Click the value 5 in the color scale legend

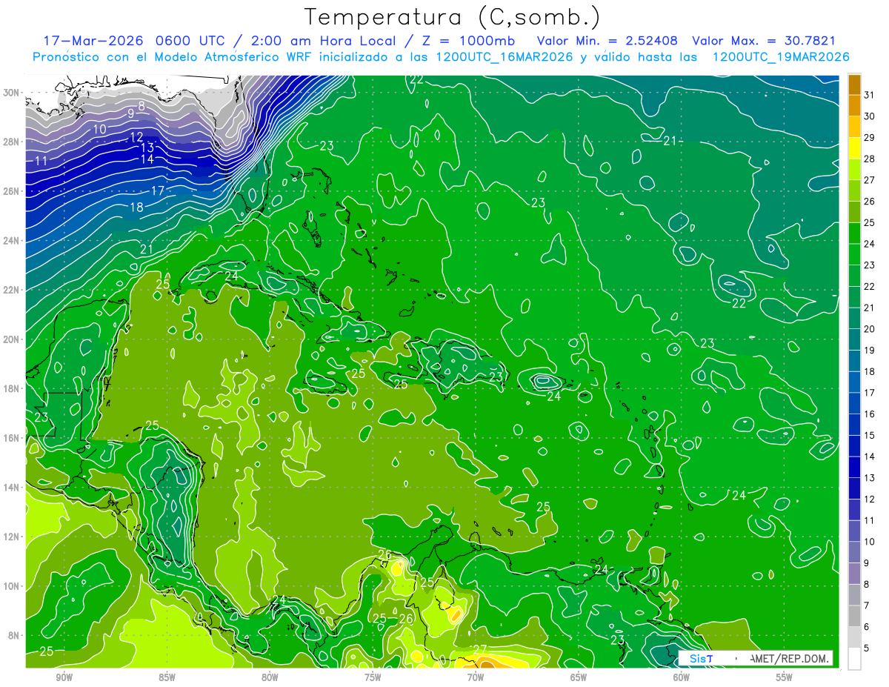tap(867, 648)
